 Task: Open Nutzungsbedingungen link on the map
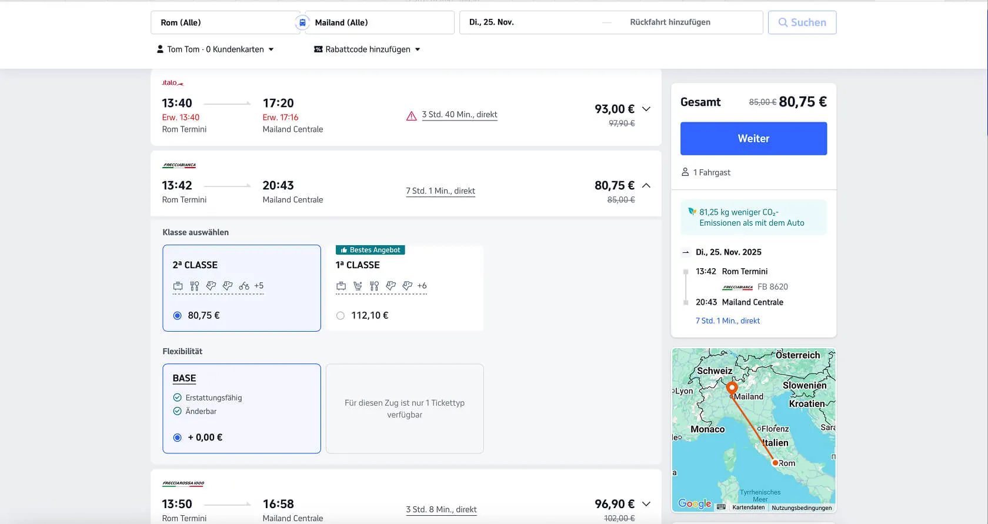(802, 508)
